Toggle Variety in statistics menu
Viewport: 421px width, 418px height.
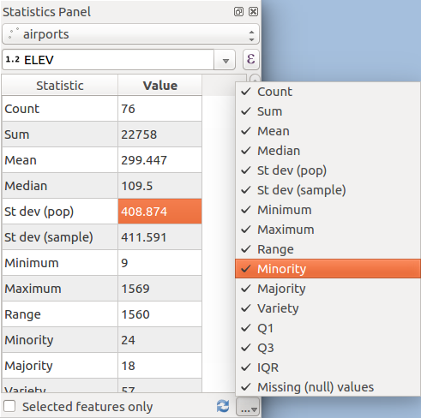[328, 308]
